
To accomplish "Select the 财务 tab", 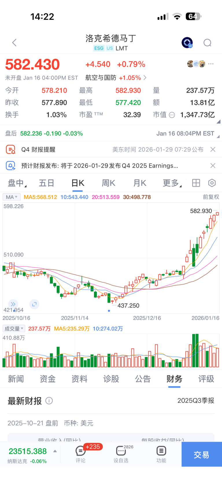I will click(x=174, y=379).
